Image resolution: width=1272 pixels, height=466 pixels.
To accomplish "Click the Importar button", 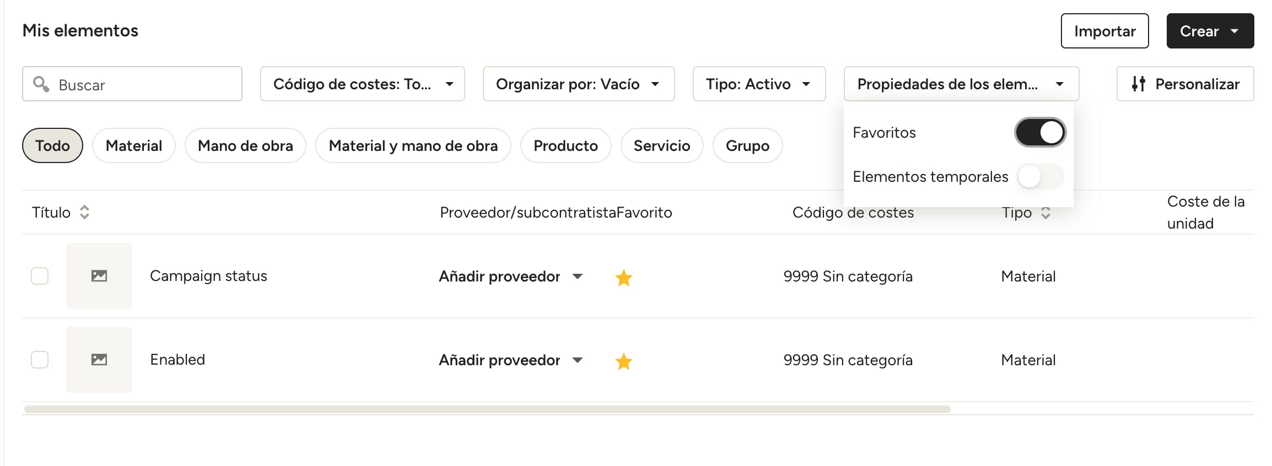I will pyautogui.click(x=1104, y=31).
